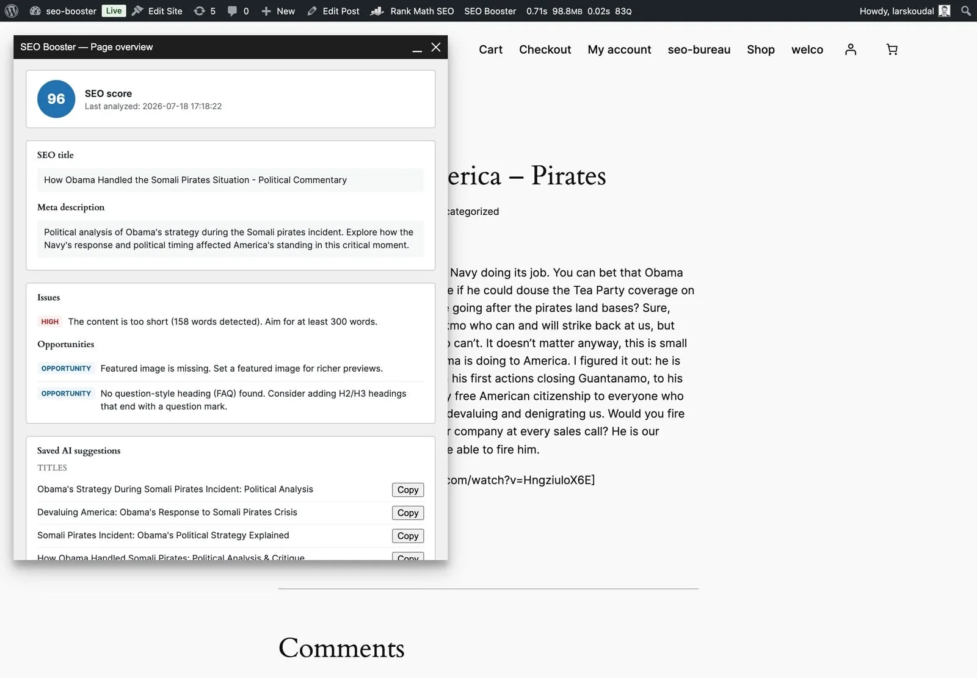
Task: Open the My account page link
Action: pyautogui.click(x=619, y=49)
